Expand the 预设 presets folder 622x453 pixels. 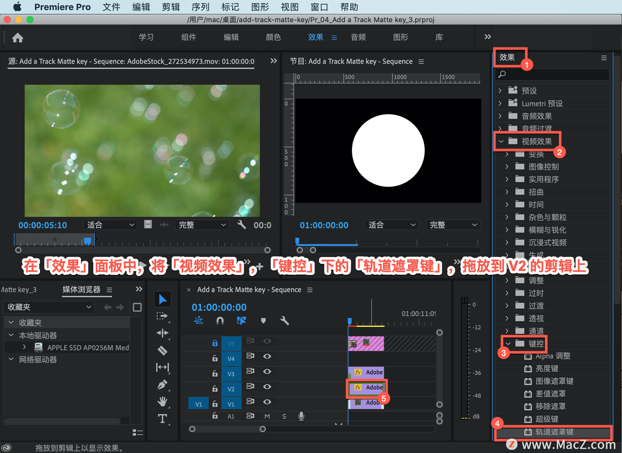[x=500, y=91]
